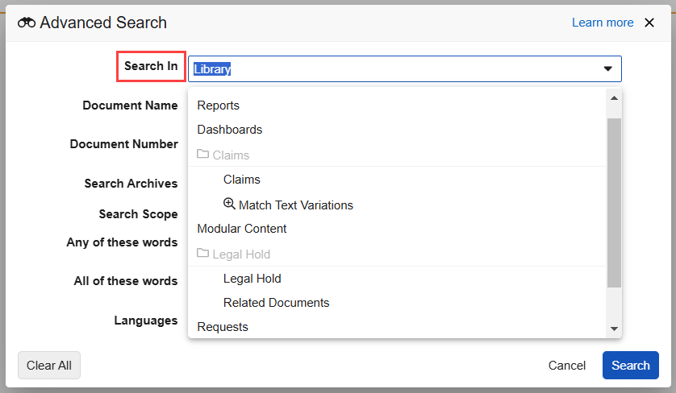Pick Related Documents from the list
Image resolution: width=676 pixels, height=393 pixels.
(x=276, y=303)
